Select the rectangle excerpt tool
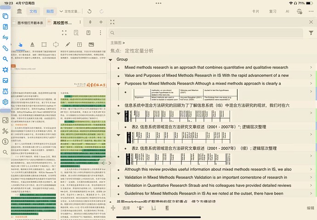 point(44,45)
